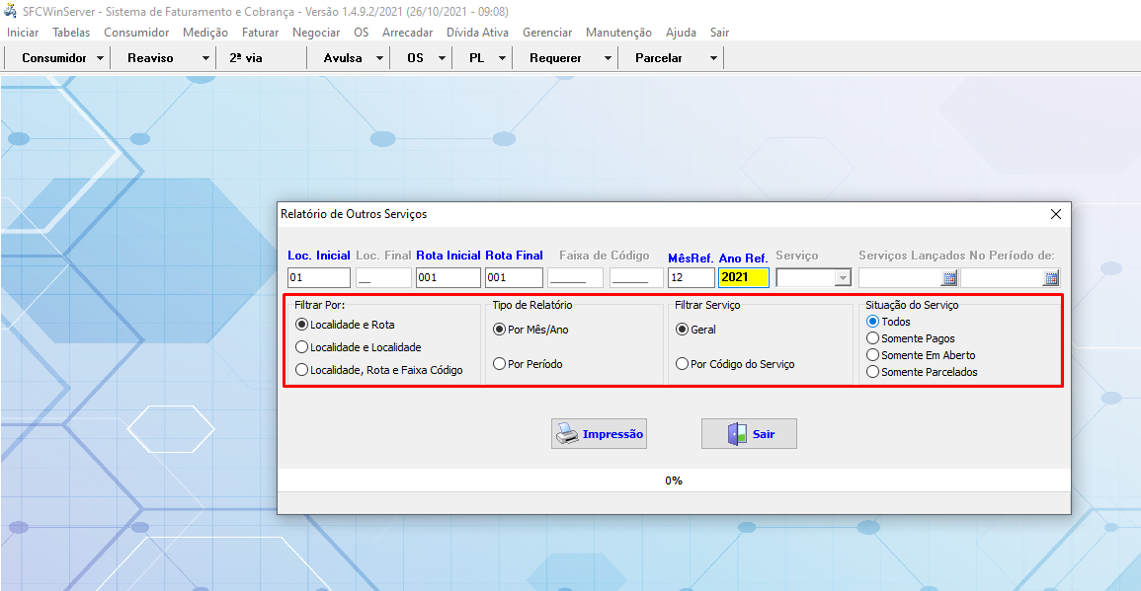Close the Relatório de Outros Serviços dialog

1055,214
